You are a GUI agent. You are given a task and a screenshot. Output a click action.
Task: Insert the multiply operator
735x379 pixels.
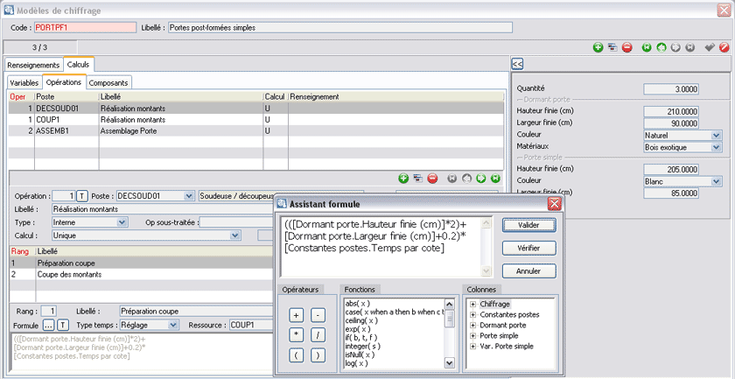(296, 336)
